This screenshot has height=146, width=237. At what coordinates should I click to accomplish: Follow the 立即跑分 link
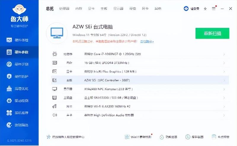click(x=147, y=41)
